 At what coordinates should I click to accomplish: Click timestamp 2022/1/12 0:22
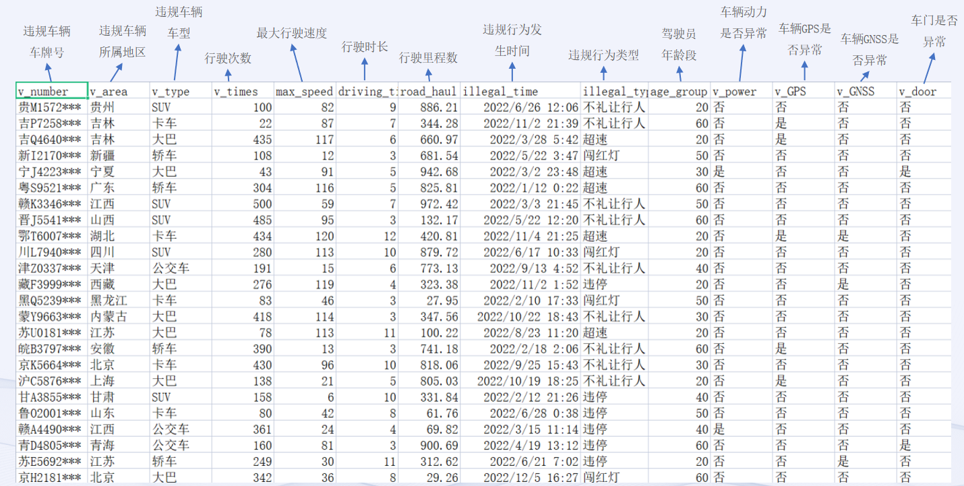coord(520,188)
